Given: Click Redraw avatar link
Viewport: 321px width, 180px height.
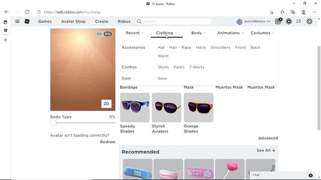Looking at the screenshot, I should point(107,142).
